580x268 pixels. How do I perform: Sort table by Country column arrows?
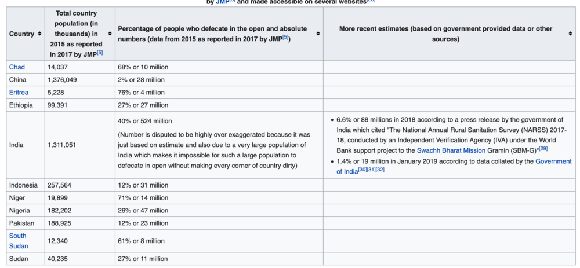coord(39,34)
